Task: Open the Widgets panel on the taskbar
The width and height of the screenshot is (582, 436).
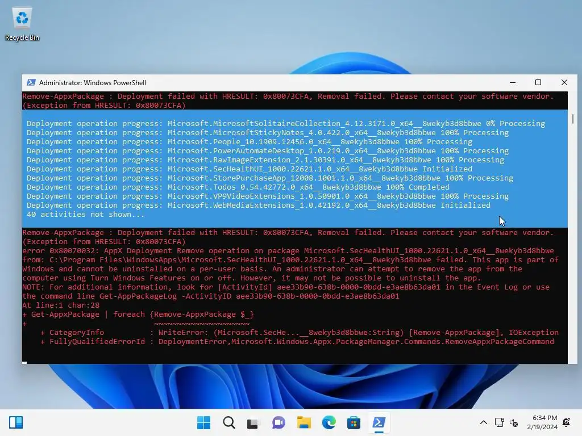Action: coord(16,422)
